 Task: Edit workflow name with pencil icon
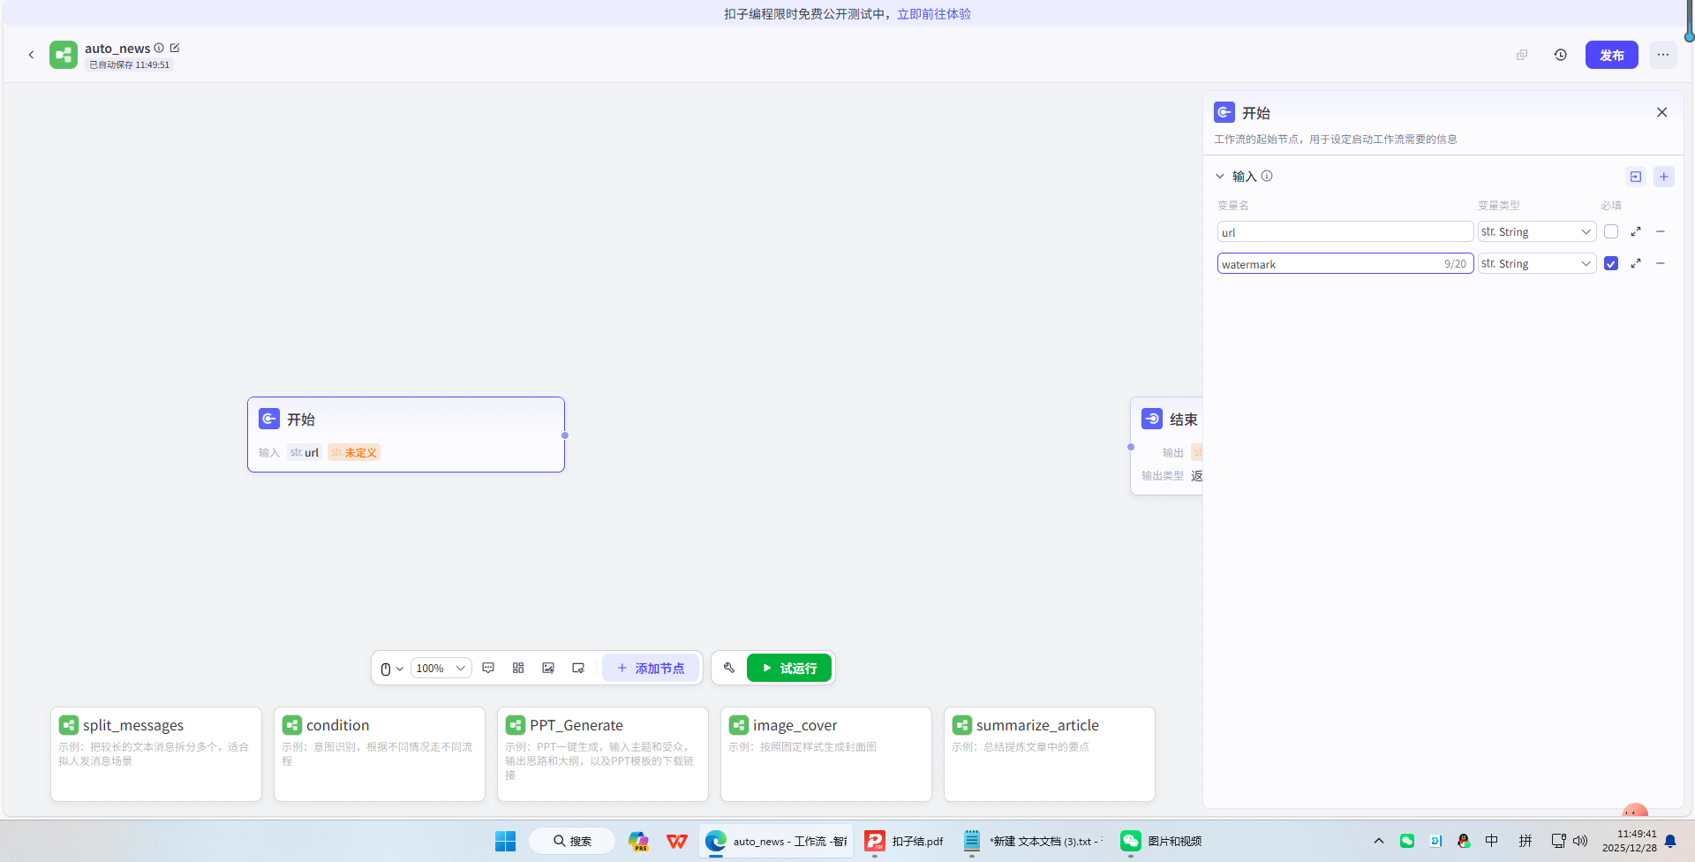(x=175, y=48)
